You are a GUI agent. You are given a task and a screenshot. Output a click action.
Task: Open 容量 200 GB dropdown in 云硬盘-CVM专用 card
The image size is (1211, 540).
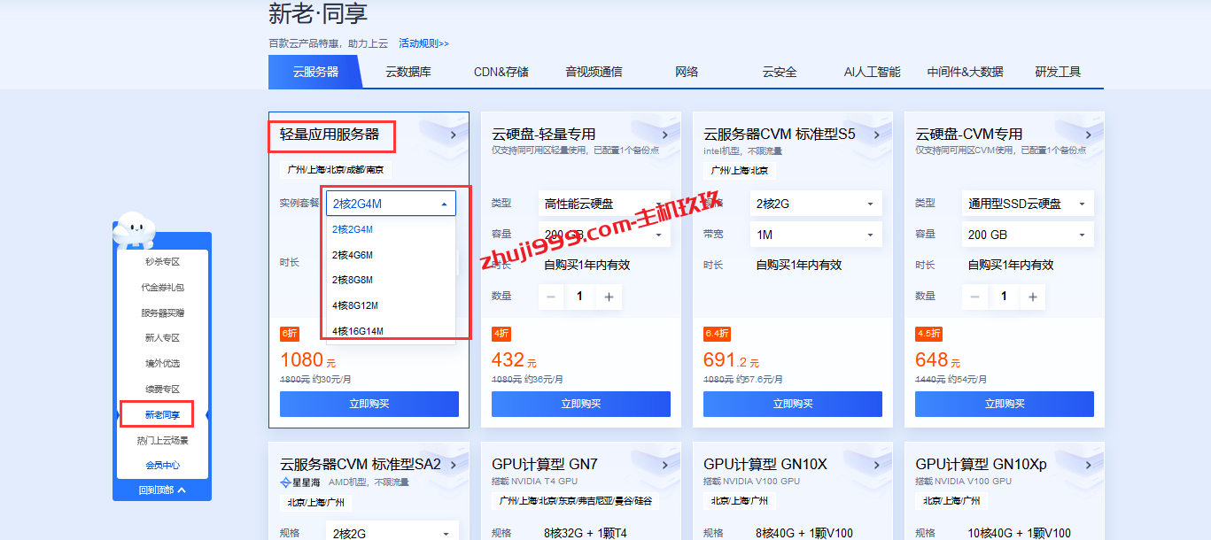(x=1028, y=235)
